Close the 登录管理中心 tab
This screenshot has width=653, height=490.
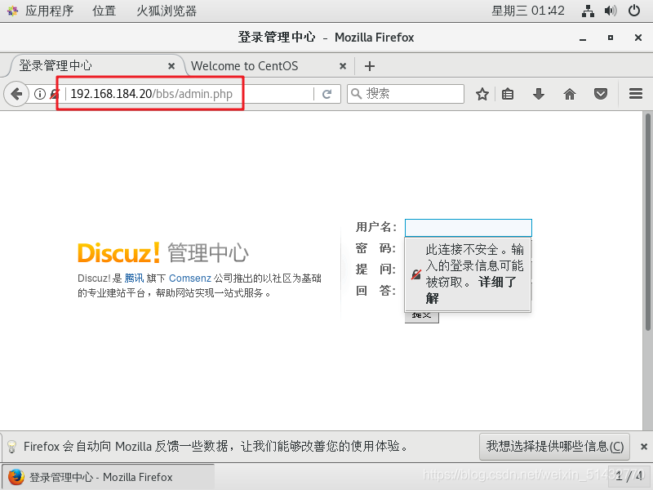171,66
